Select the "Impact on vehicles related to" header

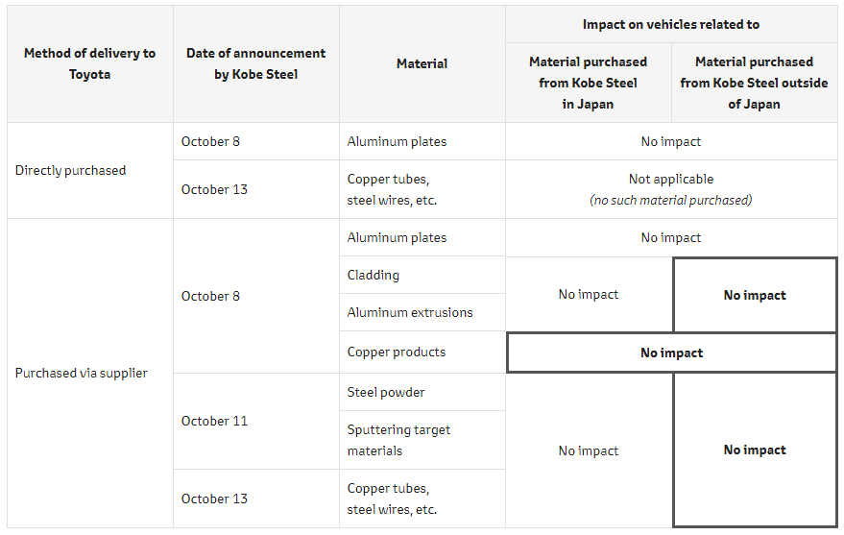pos(670,24)
